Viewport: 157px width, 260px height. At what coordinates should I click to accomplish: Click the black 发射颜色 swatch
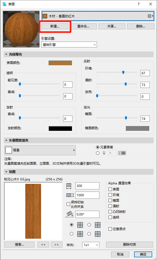(61, 128)
